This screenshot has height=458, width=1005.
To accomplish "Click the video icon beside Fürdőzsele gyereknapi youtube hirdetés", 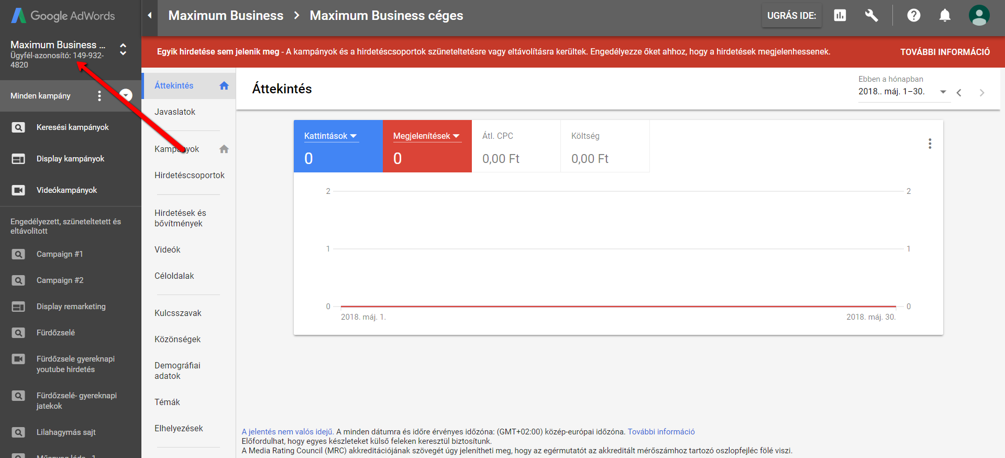I will (18, 359).
